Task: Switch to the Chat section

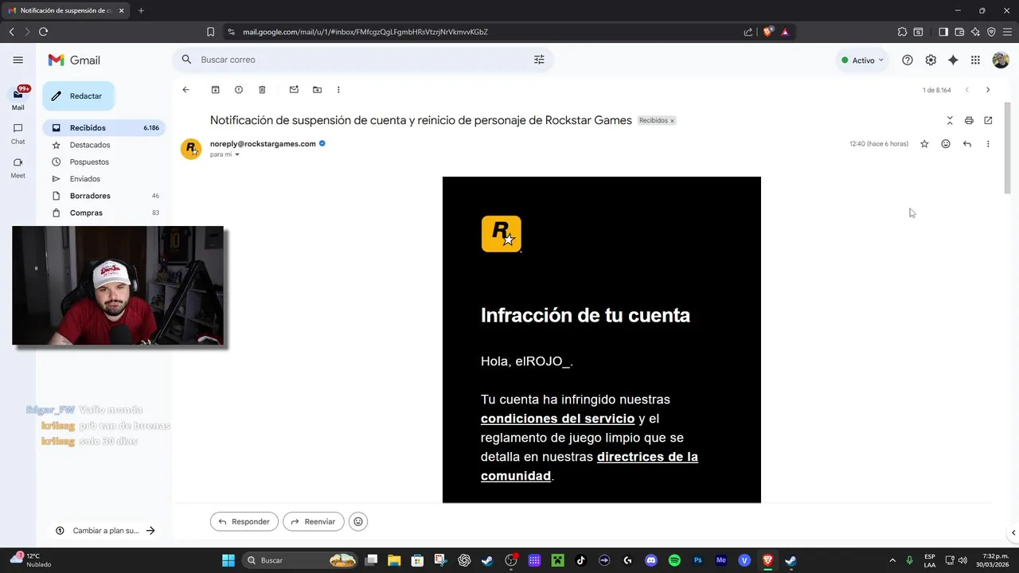Action: tap(18, 133)
